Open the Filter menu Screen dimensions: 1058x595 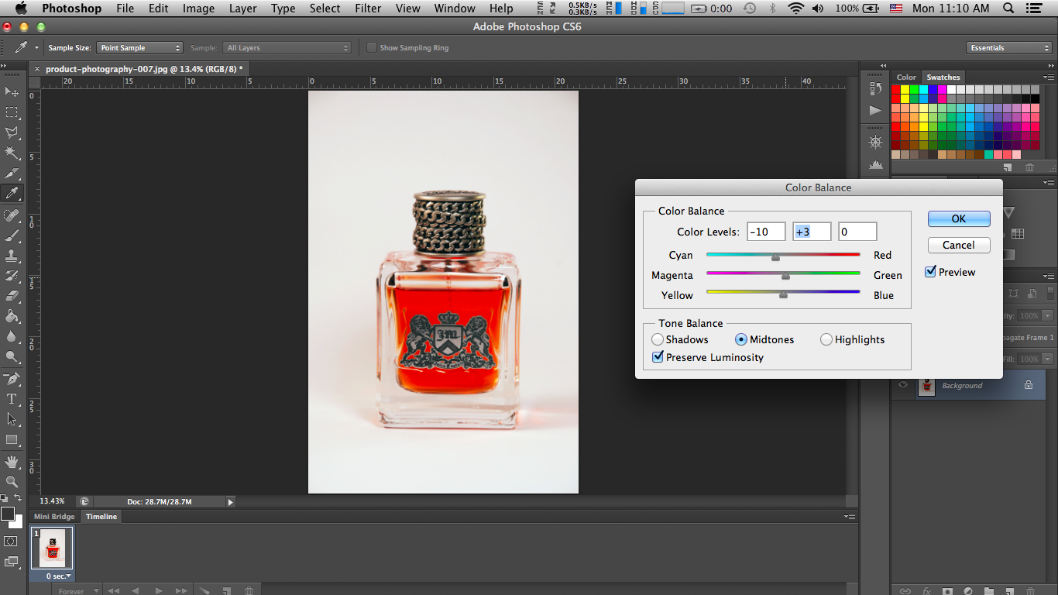[x=368, y=9]
